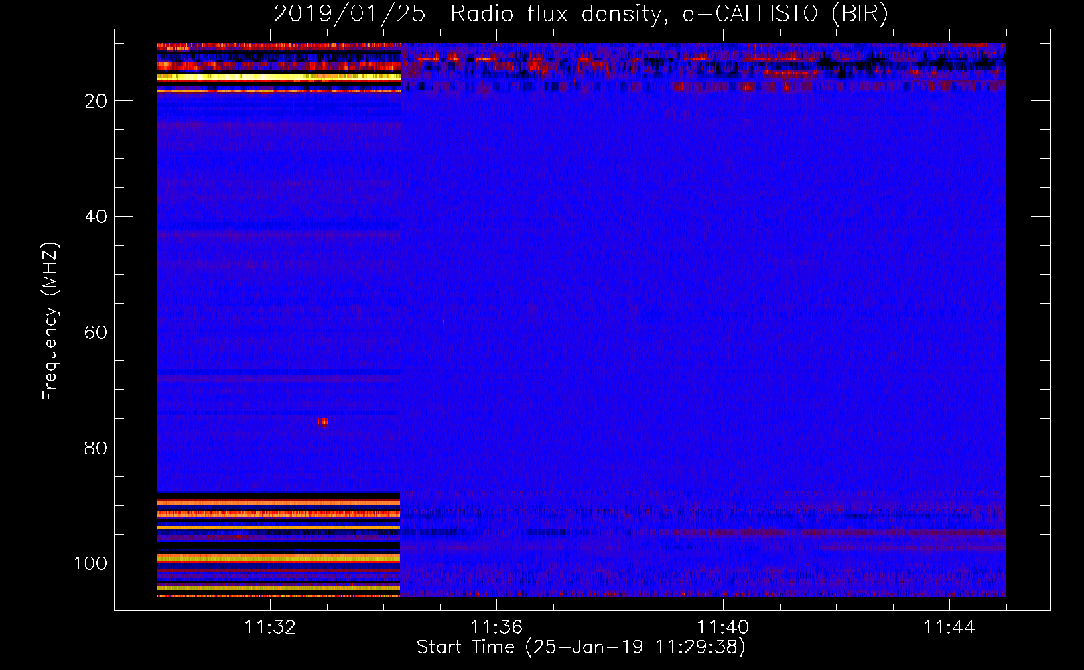Click the red burst spot near 75 MHz
The height and width of the screenshot is (670, 1084).
[323, 421]
